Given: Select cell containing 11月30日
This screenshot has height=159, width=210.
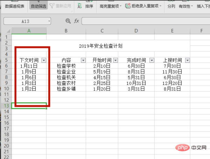Looking at the screenshot, I should 172,72.
